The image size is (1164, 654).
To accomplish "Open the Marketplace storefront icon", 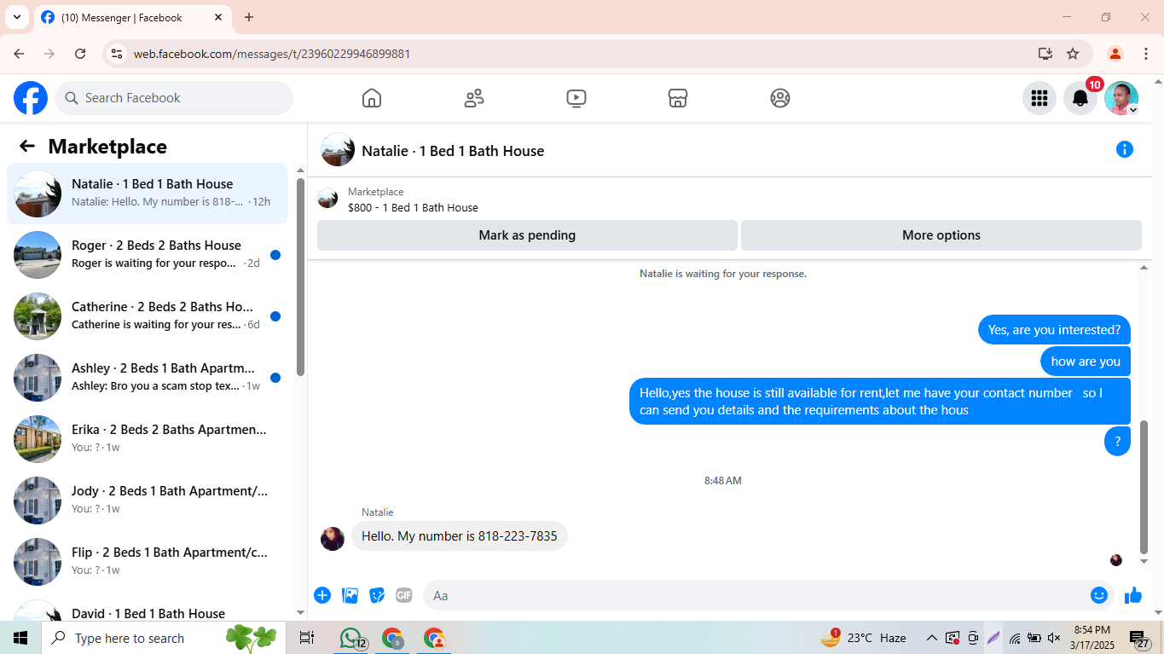I will pos(678,98).
